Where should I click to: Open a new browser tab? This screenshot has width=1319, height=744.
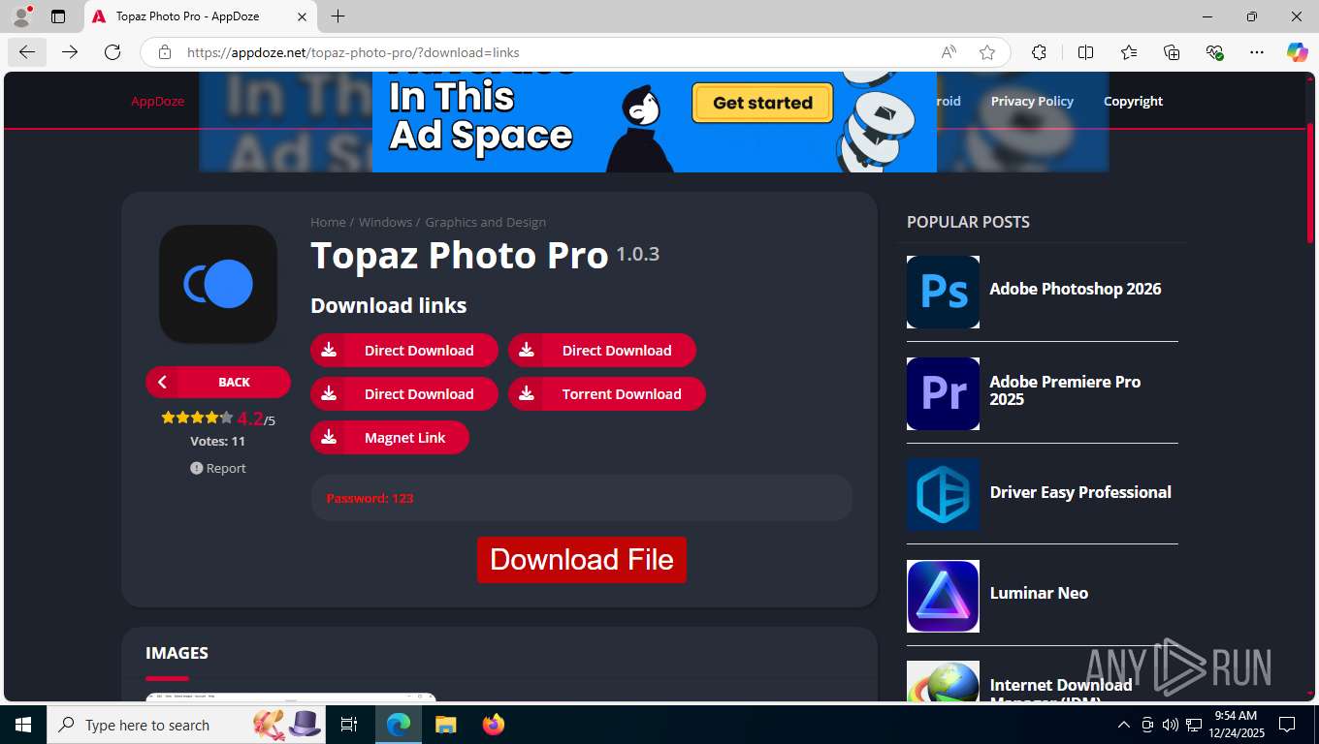(338, 16)
